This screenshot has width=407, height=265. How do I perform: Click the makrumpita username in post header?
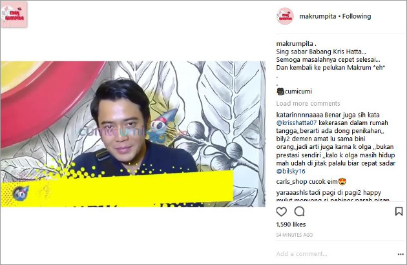click(x=317, y=16)
